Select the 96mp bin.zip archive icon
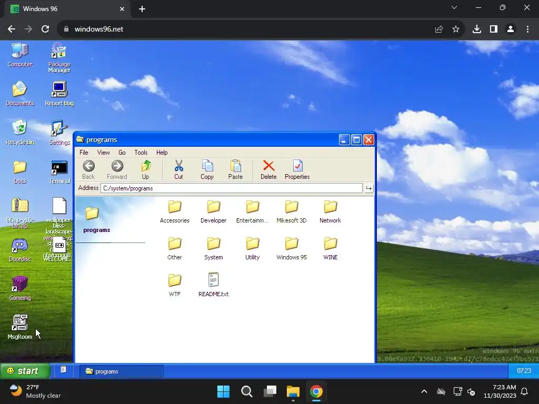 pyautogui.click(x=20, y=213)
